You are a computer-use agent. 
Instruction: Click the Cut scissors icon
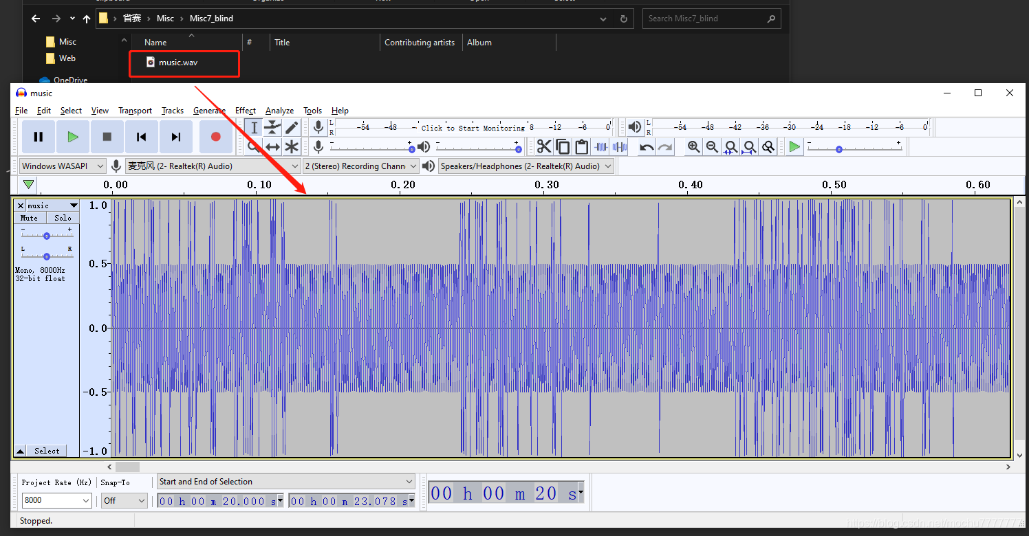[x=544, y=146]
